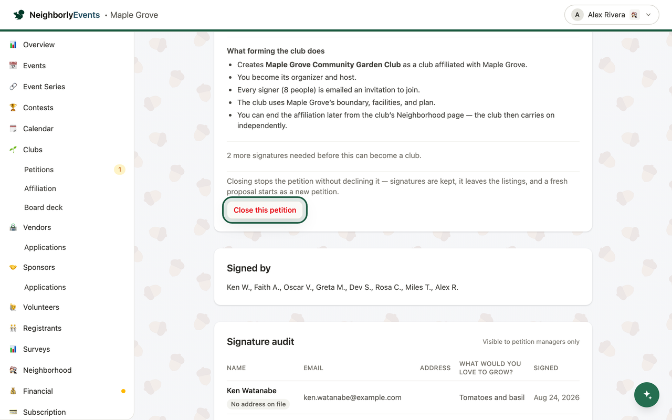Click the Alex Rivera avatar circle

[x=577, y=15]
